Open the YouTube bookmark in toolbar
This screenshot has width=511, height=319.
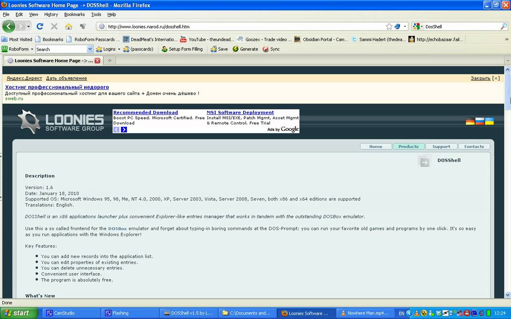207,39
